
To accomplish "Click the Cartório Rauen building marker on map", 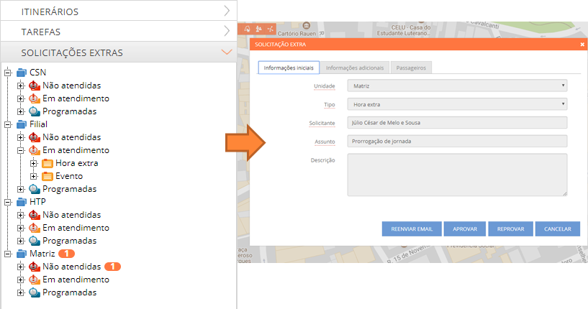I will tap(307, 25).
